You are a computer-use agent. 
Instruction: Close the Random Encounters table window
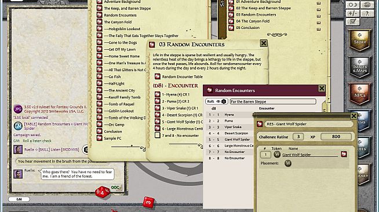(322, 89)
